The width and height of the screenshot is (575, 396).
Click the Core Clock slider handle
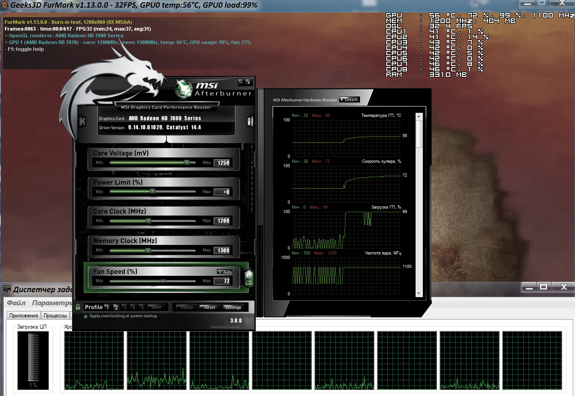148,221
